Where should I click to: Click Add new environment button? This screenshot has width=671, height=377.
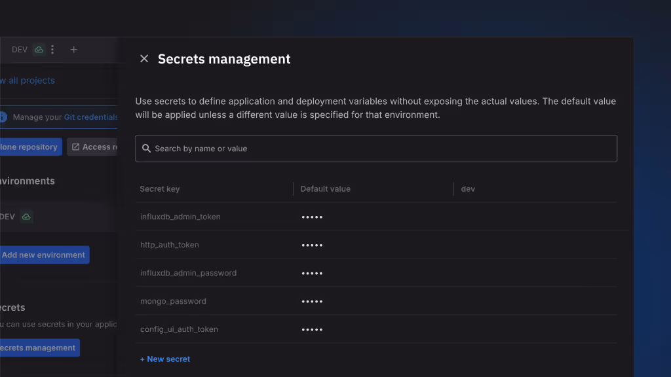(43, 255)
